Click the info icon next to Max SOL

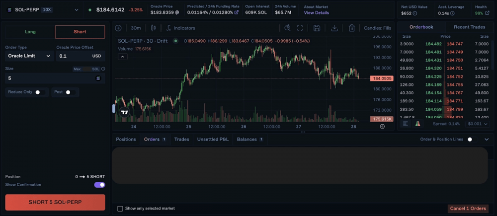pyautogui.click(x=103, y=69)
